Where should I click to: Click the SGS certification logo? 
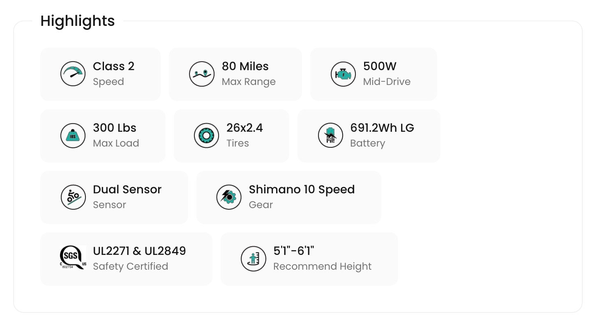pos(73,258)
